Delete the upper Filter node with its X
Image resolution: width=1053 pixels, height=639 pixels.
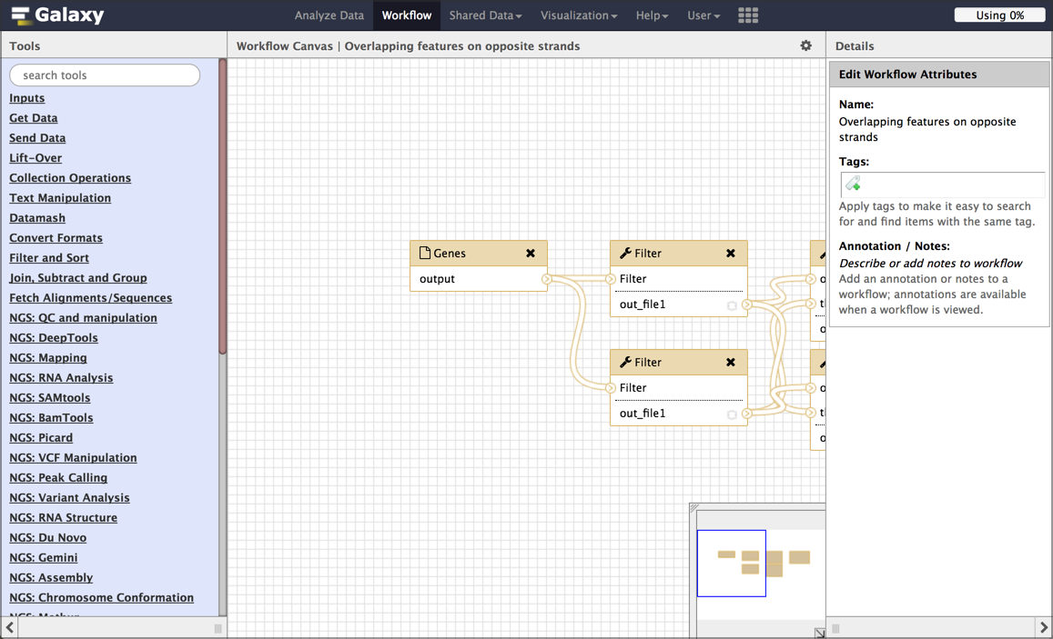(x=731, y=253)
